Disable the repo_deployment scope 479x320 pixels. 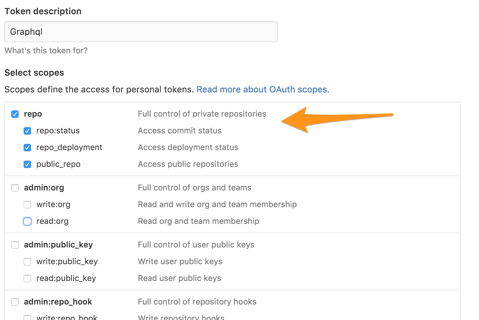point(27,148)
